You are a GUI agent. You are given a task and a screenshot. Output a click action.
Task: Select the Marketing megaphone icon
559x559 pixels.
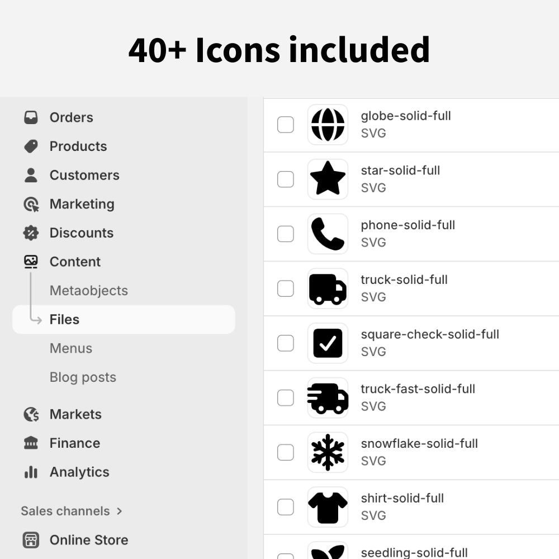(31, 204)
